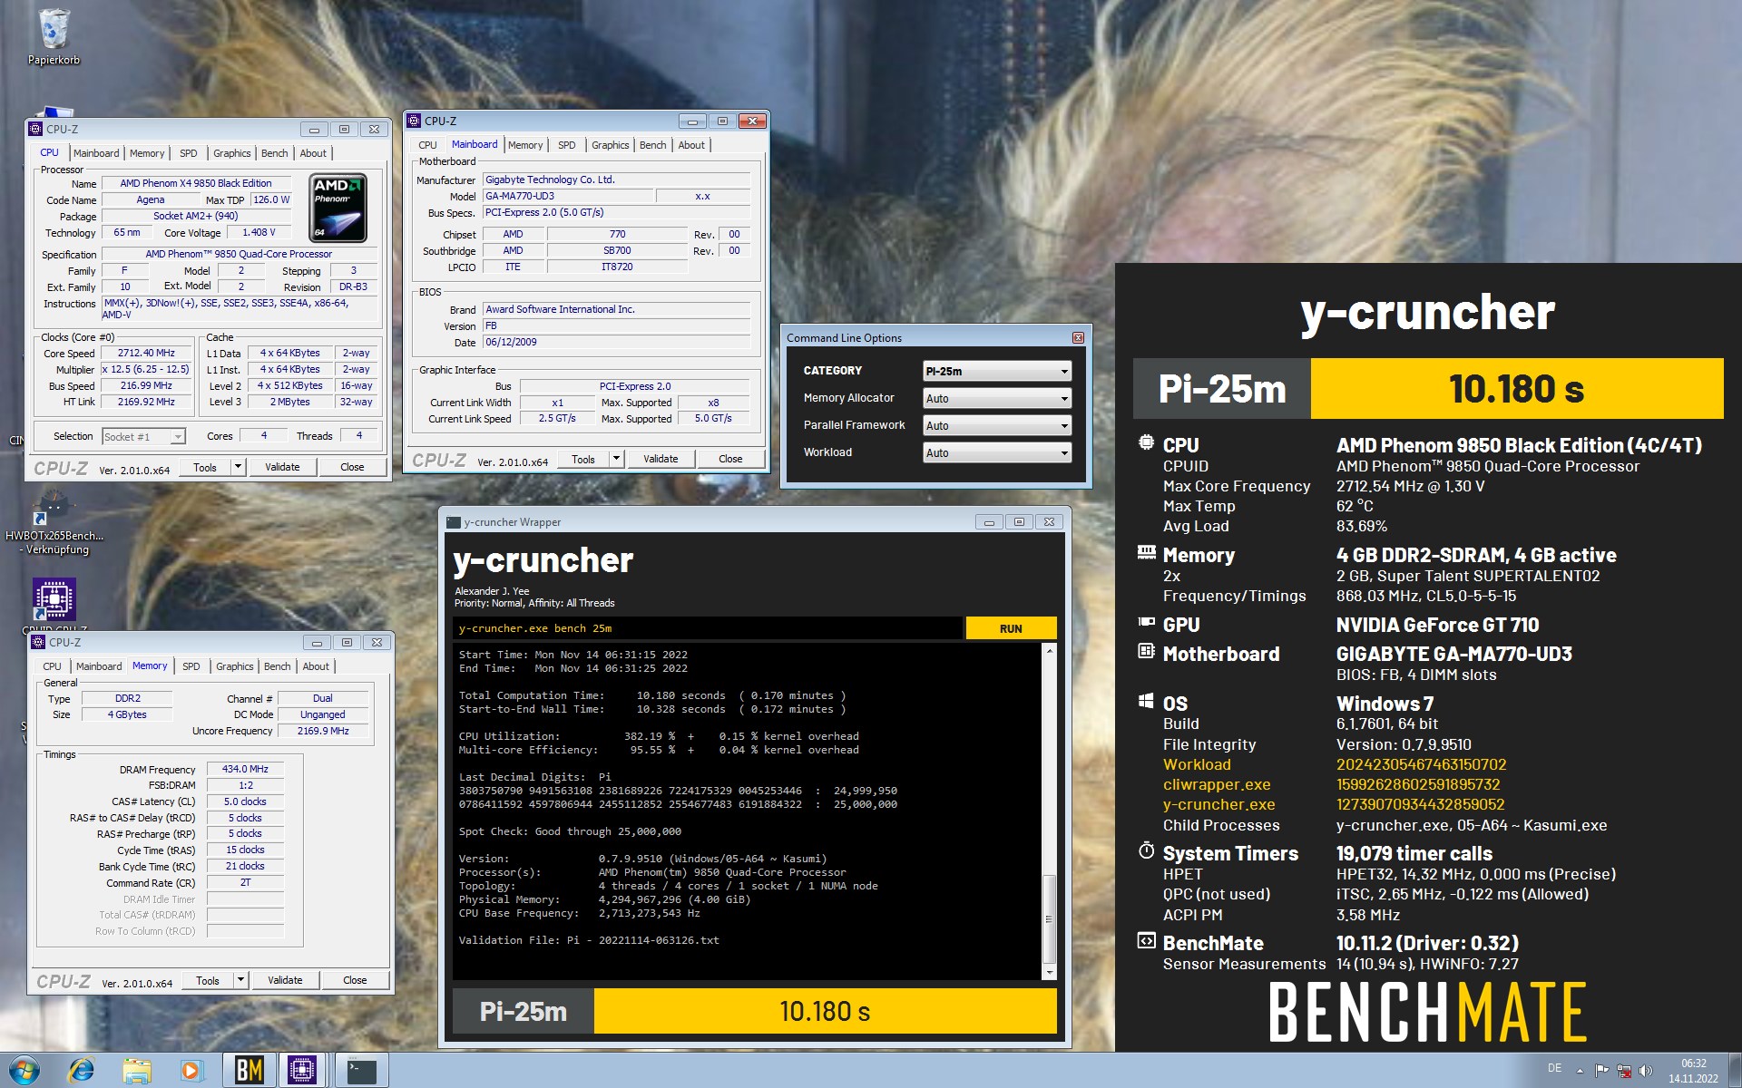The width and height of the screenshot is (1742, 1088).
Task: Open Bench tab in CPU-Z Mainboard window
Action: pyautogui.click(x=652, y=145)
